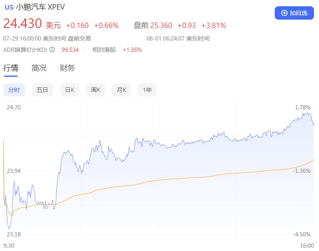Display the 1年 chart range

[147, 90]
